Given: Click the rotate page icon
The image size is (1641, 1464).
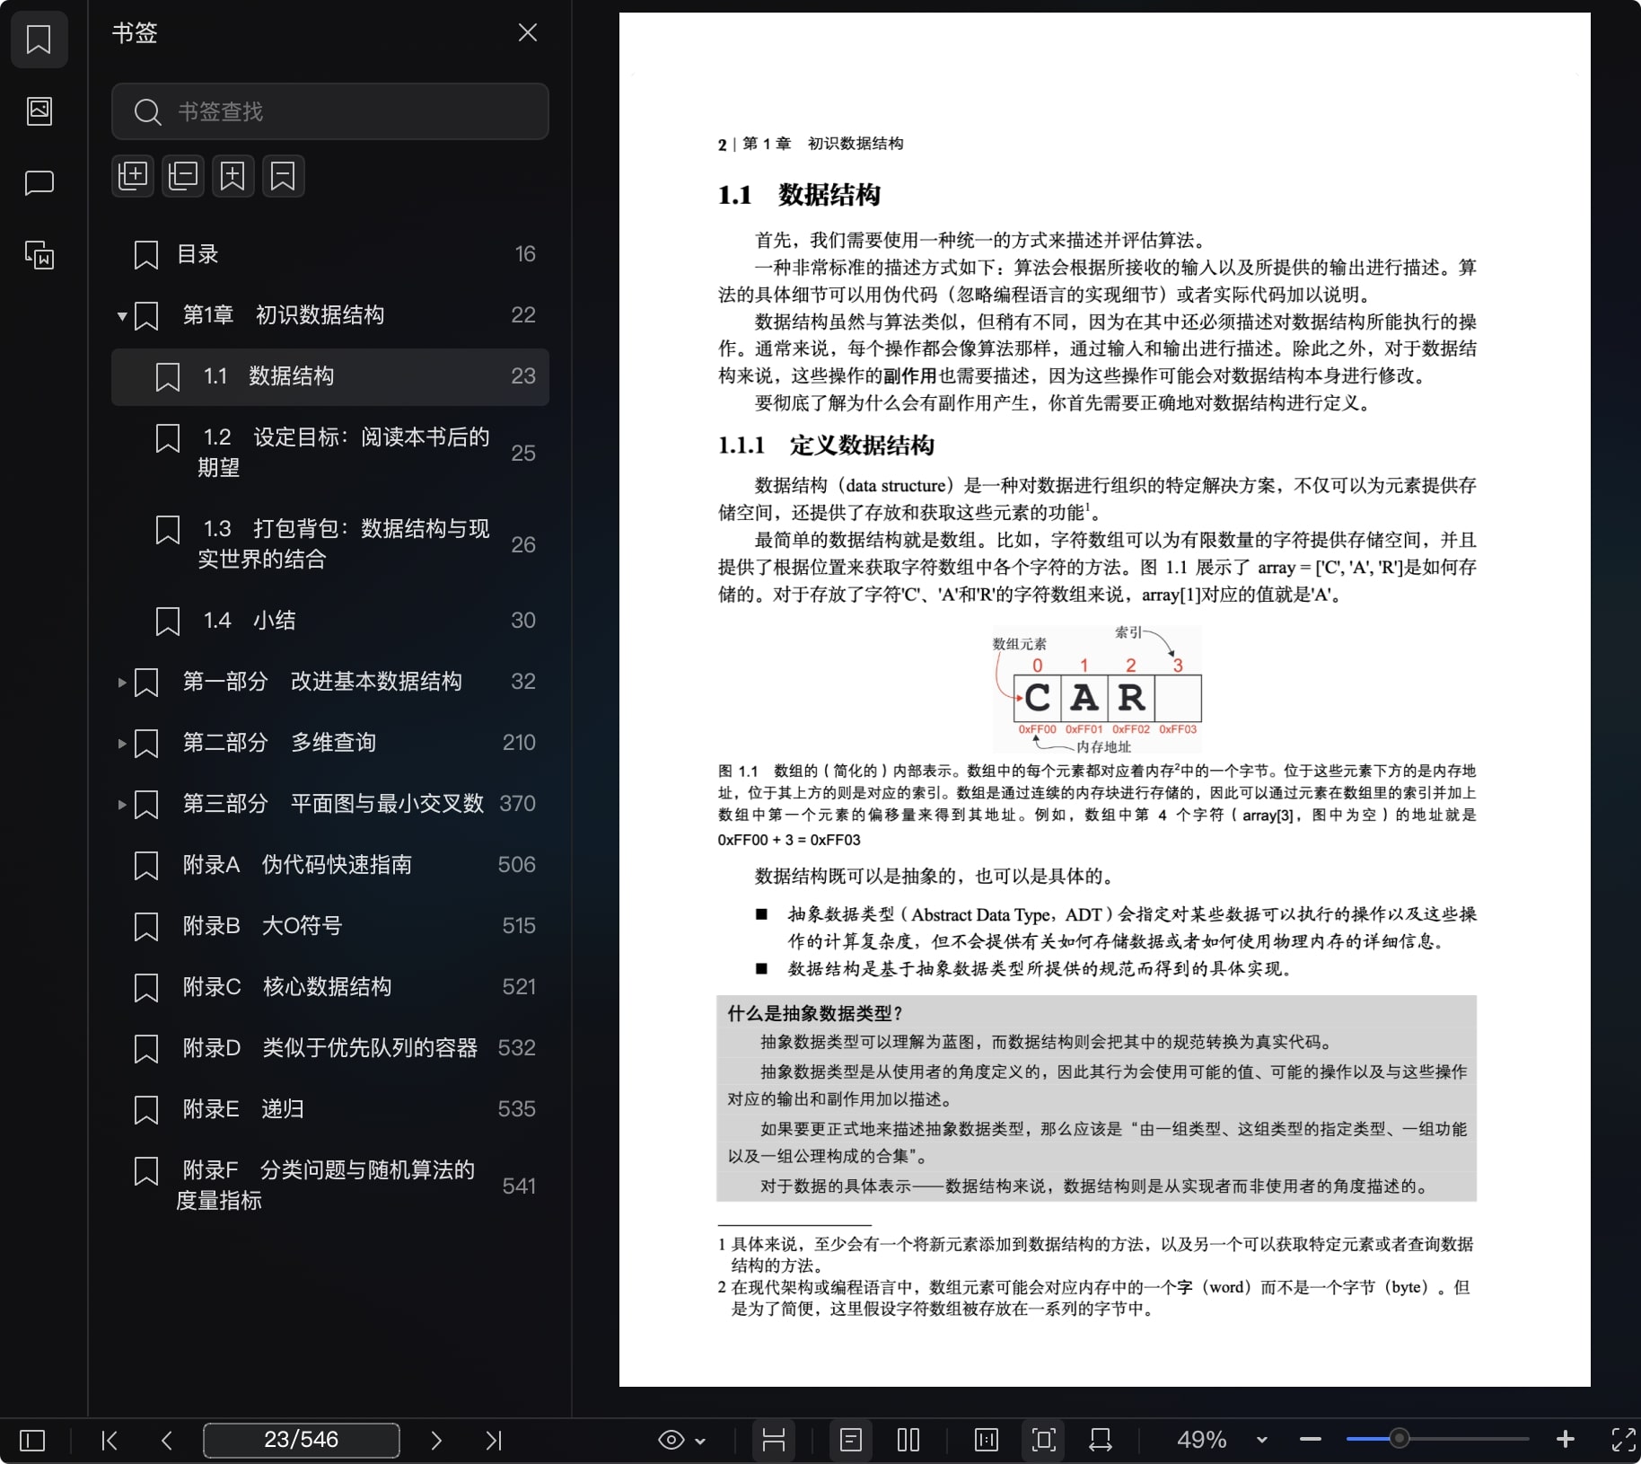Looking at the screenshot, I should click(1101, 1441).
